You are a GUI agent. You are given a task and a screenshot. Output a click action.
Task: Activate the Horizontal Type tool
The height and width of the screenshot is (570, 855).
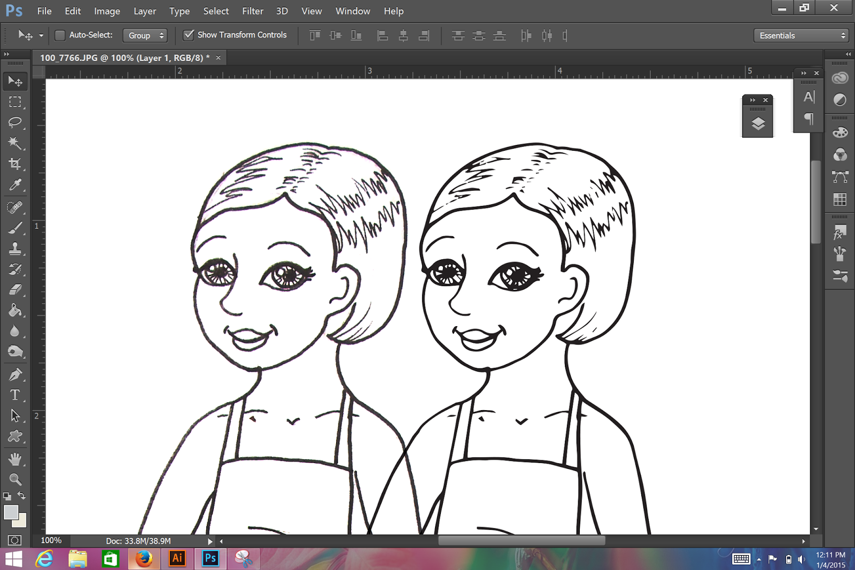[x=14, y=395]
